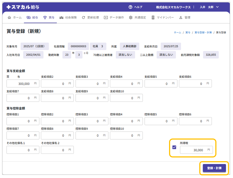Viewport: 233px width, 178px height.
Task: Click the My Number (マイナンバー) card icon
Action: point(153,18)
